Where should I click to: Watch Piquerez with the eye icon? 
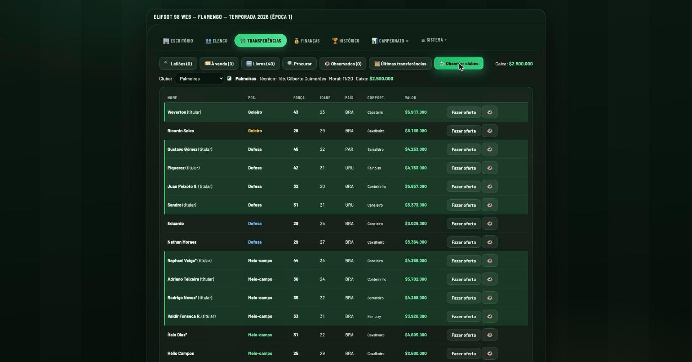tap(489, 168)
